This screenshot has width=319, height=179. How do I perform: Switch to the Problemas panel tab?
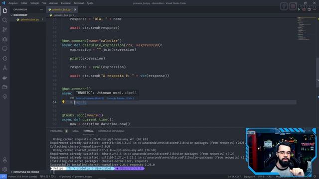56,131
